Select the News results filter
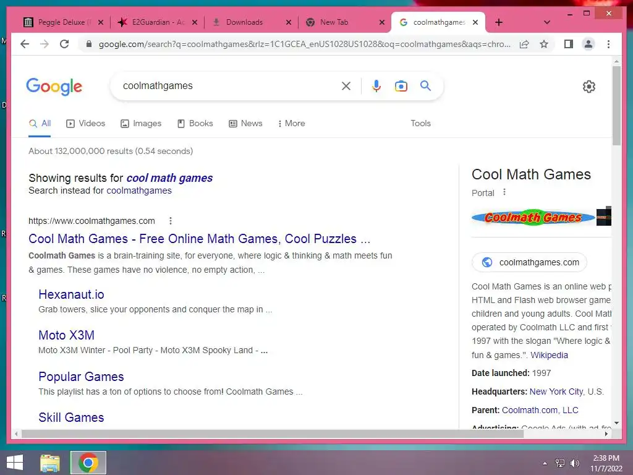This screenshot has height=475, width=633. (x=245, y=124)
